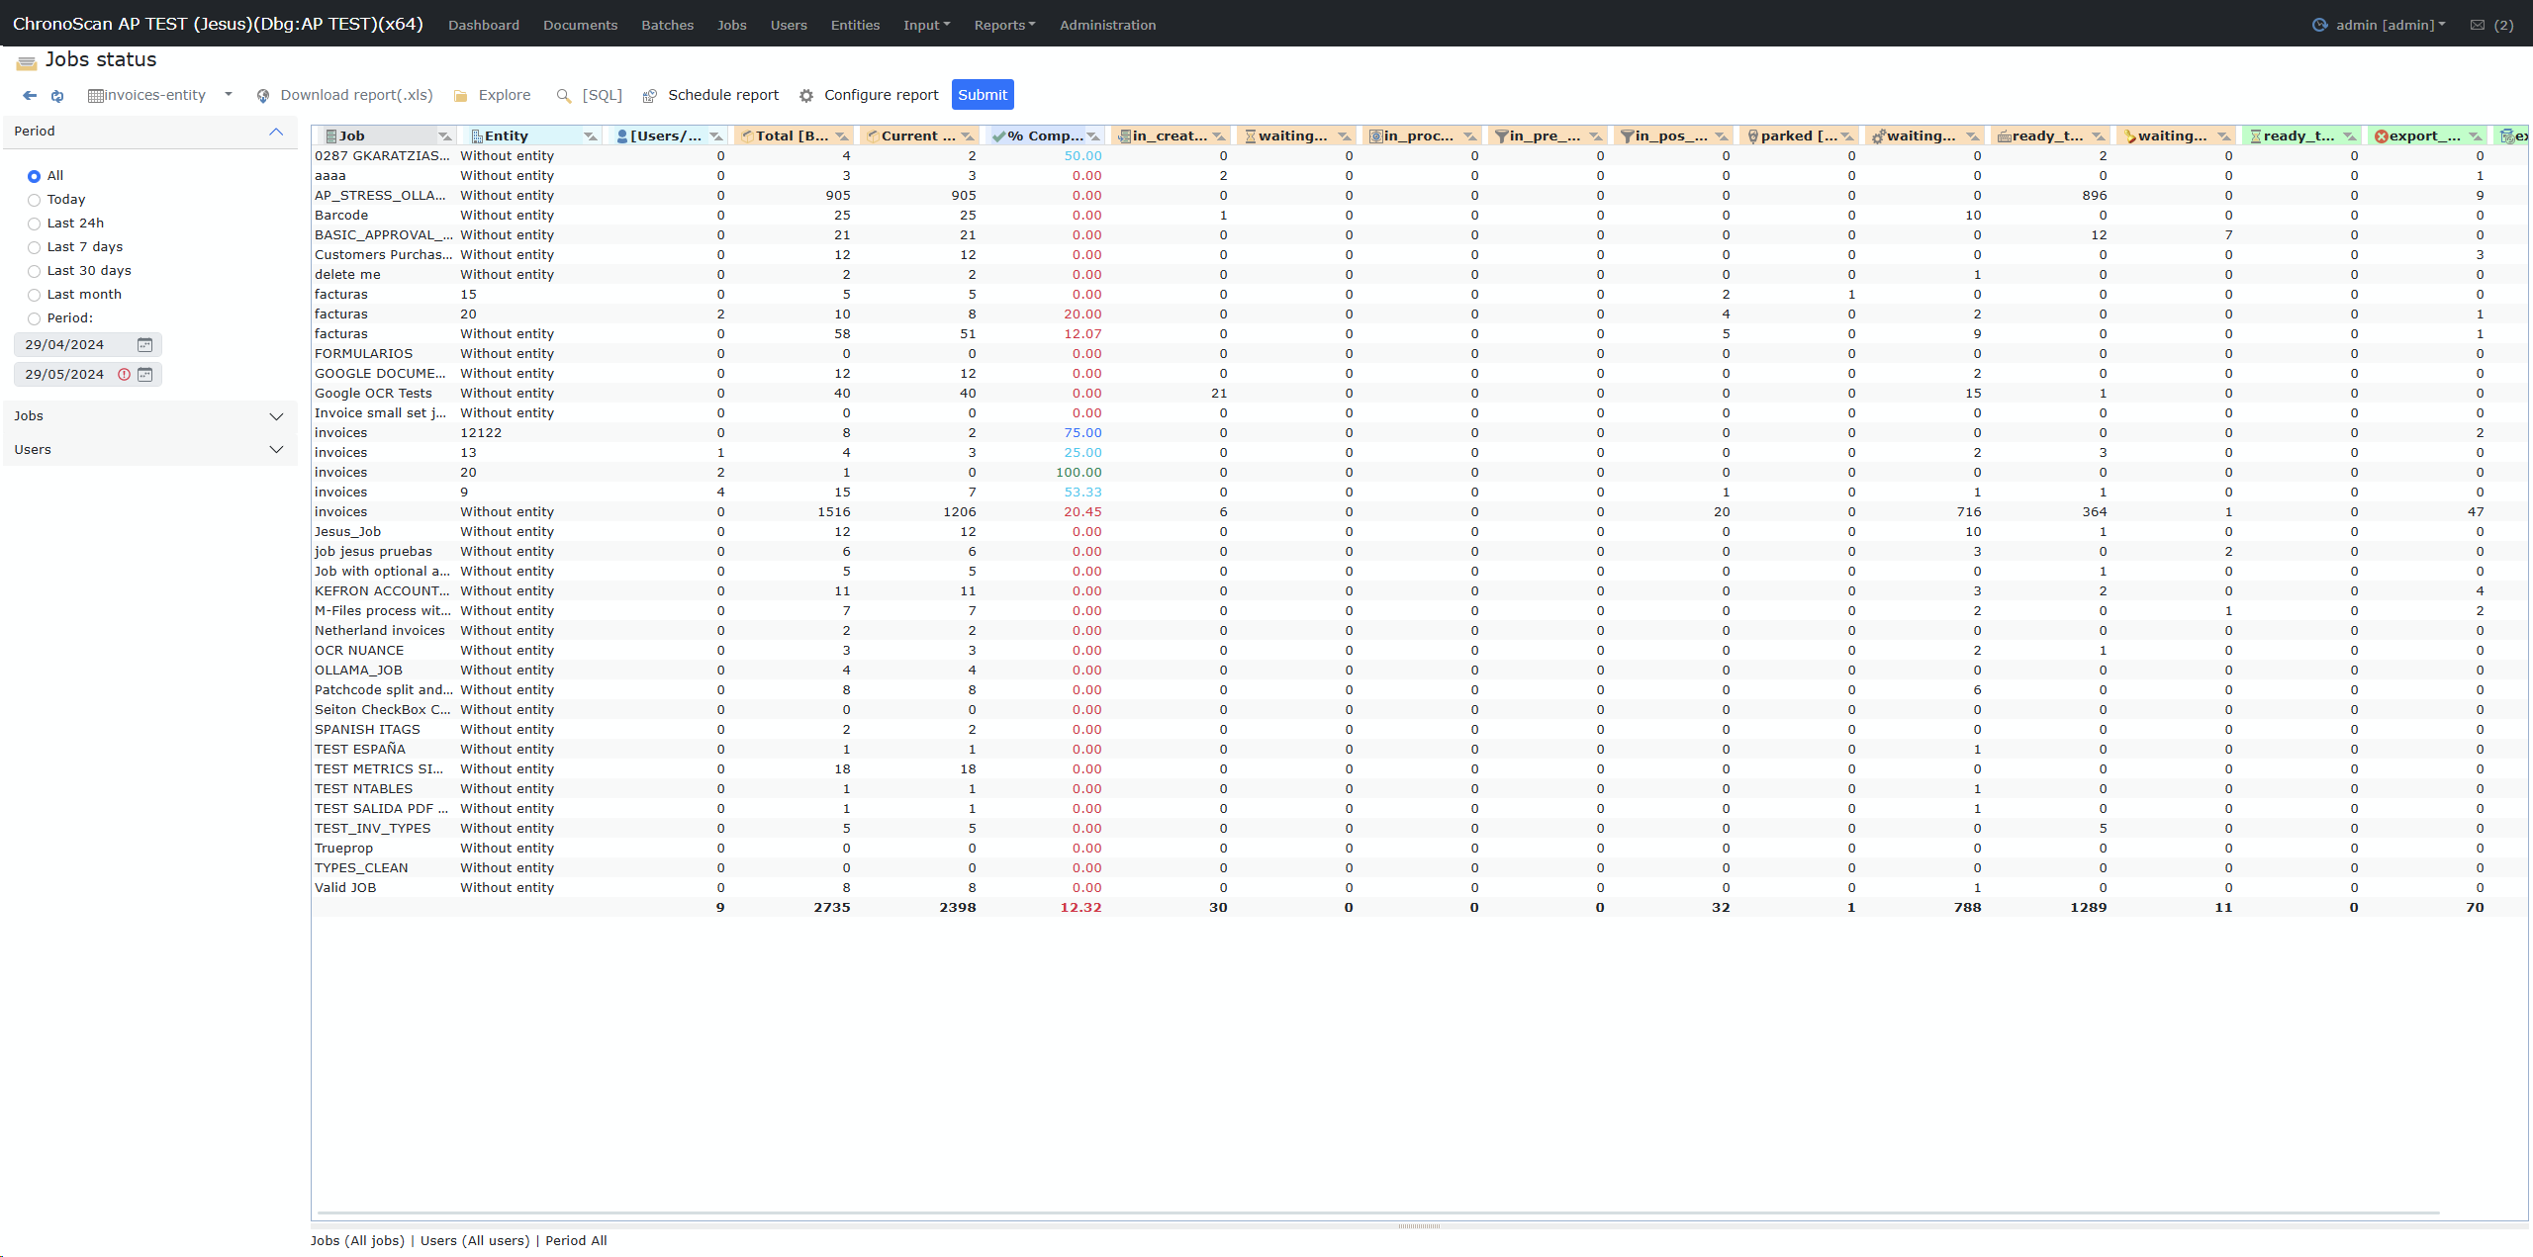Click the refresh report icon
This screenshot has height=1257, width=2533.
[57, 96]
